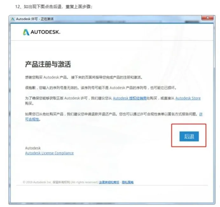Click the step 12 instruction text
220x207 pixels.
point(54,7)
